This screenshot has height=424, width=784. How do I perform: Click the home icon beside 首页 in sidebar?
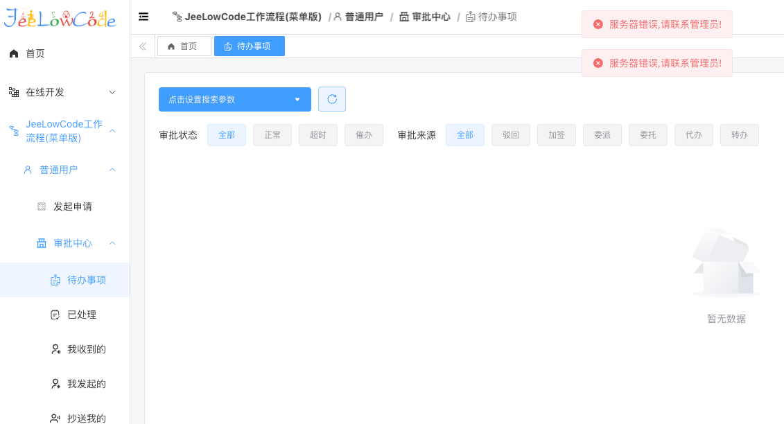point(14,53)
